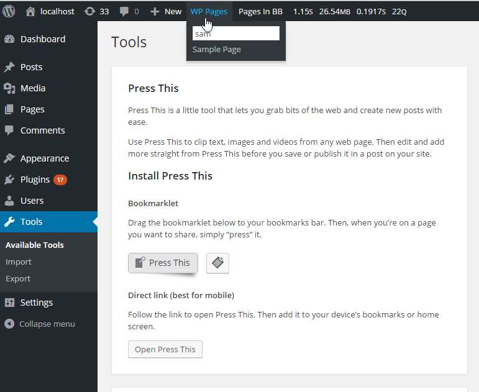The image size is (479, 392).
Task: Click the plus icon beside New
Action: point(155,12)
